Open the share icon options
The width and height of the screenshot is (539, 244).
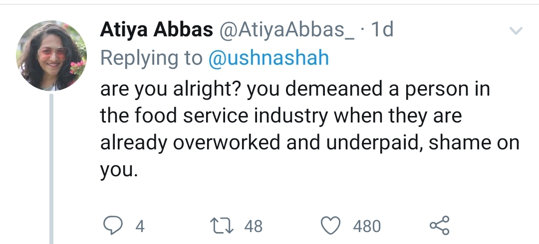click(x=440, y=226)
